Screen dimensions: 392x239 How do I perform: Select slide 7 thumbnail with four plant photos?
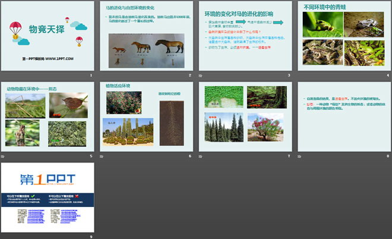tap(245, 117)
